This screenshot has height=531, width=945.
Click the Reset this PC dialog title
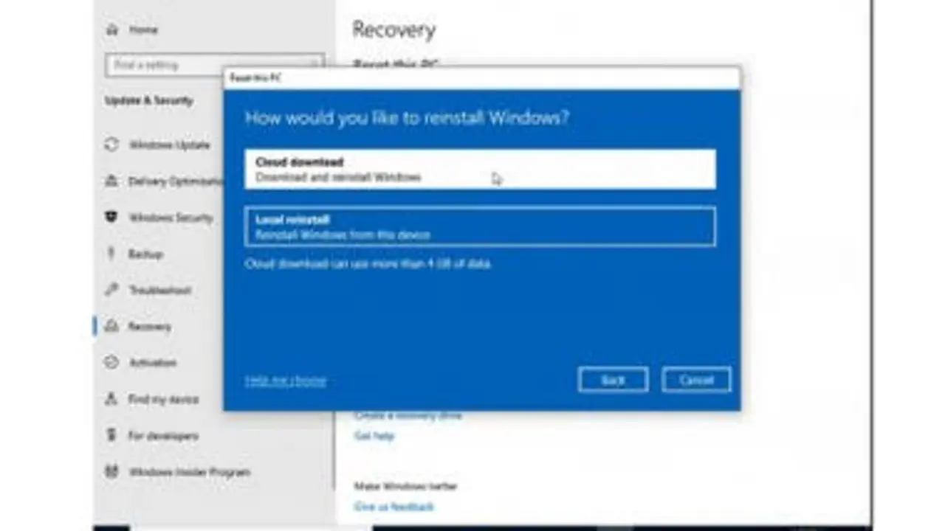[255, 77]
